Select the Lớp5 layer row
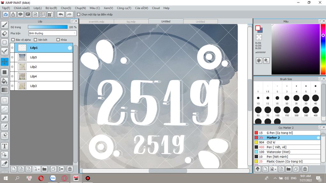The height and width of the screenshot is (183, 326). coord(41,57)
